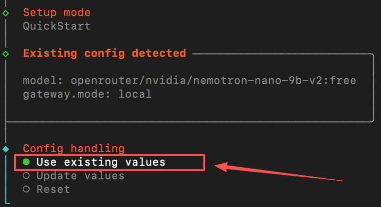Click the green diamond beside Setup mode
Screen dimensions: 381x207
[x=5, y=13]
